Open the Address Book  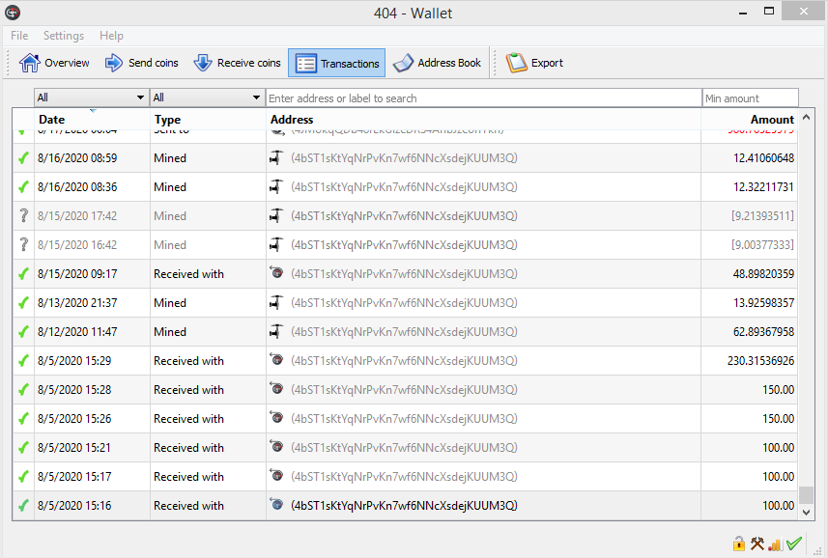pyautogui.click(x=437, y=63)
